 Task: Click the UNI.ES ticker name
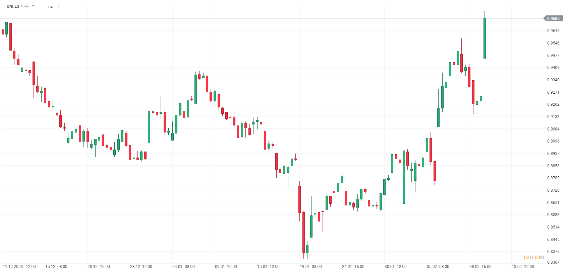(x=13, y=6)
